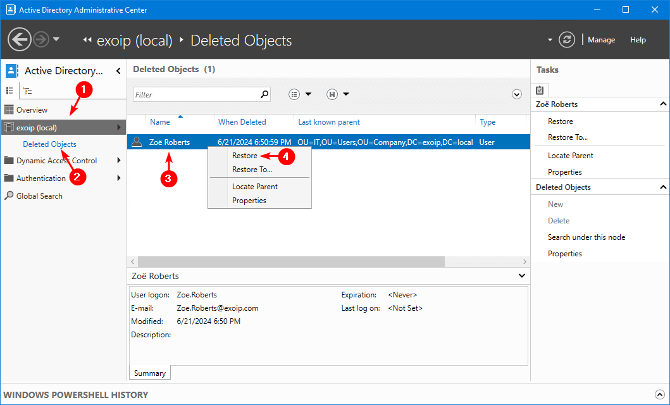Collapse the Zoë Roberts tasks section
The image size is (670, 405).
click(x=662, y=104)
